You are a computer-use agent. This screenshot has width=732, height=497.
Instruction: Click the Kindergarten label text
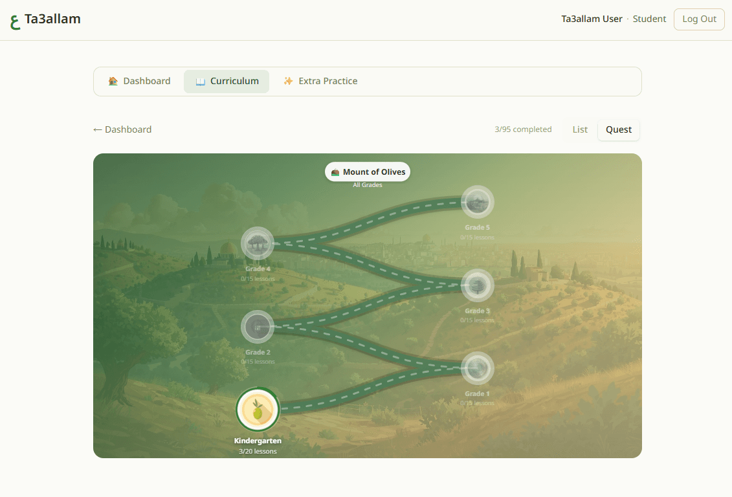[258, 441]
